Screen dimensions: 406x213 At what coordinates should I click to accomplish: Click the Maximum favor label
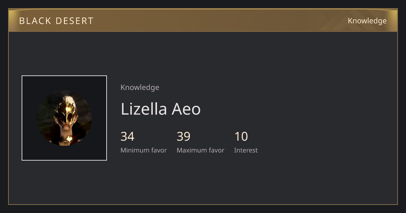tap(200, 150)
